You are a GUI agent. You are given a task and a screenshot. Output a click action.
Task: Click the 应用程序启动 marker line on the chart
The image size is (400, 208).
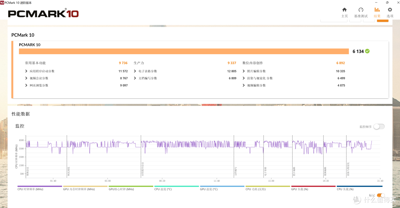click(141, 156)
